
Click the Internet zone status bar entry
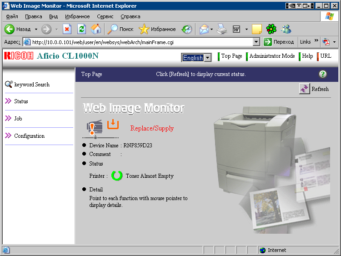[x=273, y=250]
